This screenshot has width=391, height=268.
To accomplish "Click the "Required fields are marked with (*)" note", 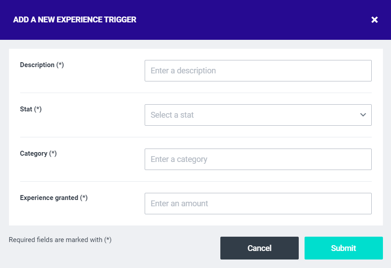I will point(60,240).
